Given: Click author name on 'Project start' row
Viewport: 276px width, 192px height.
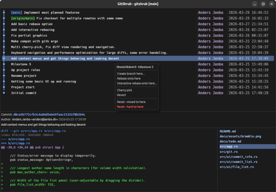Looking at the screenshot, I should coord(210,87).
